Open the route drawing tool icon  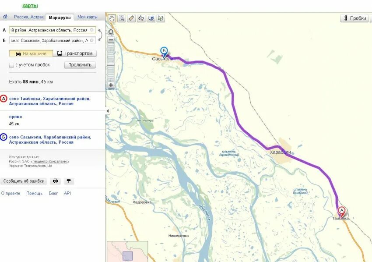click(141, 18)
